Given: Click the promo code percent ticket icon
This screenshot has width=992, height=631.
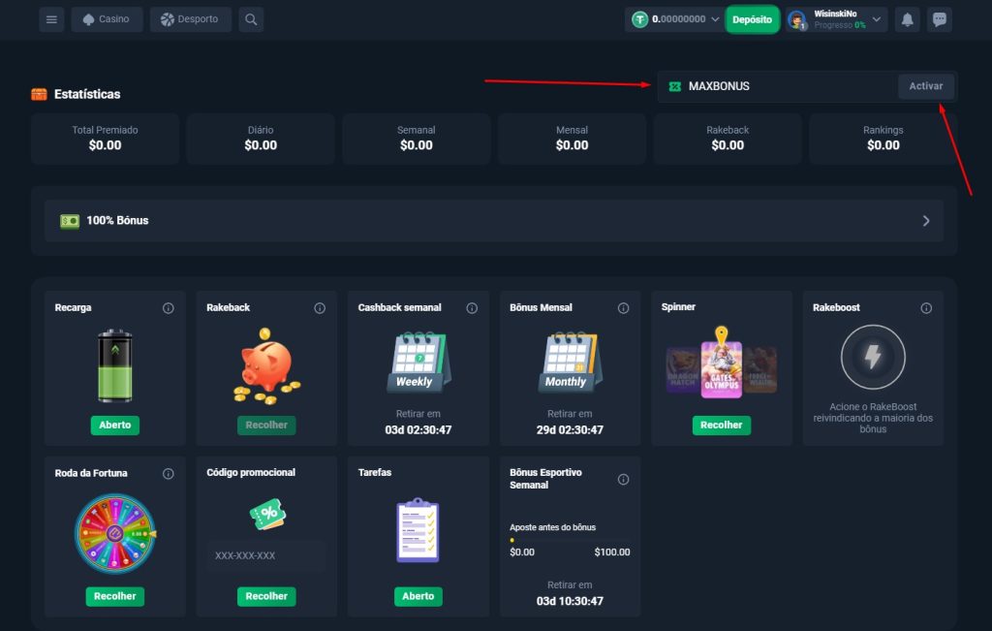Looking at the screenshot, I should (x=267, y=514).
